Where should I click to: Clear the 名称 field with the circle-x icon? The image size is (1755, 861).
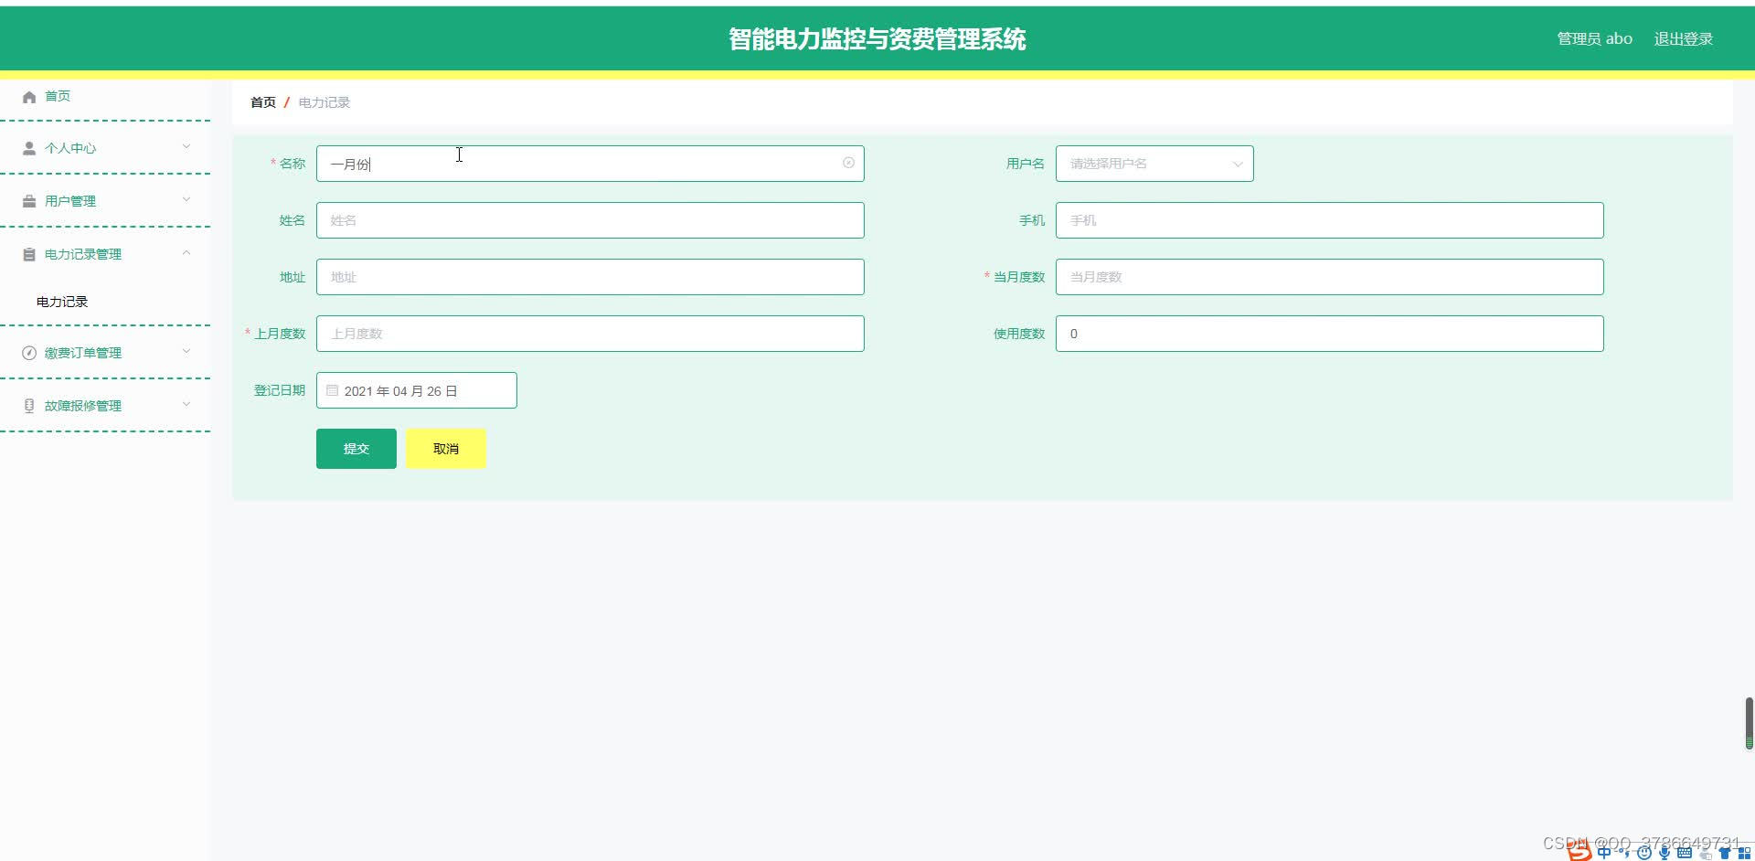click(848, 163)
